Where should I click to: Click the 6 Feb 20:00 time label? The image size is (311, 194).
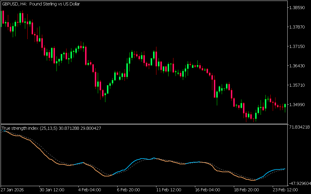[x=128, y=190]
